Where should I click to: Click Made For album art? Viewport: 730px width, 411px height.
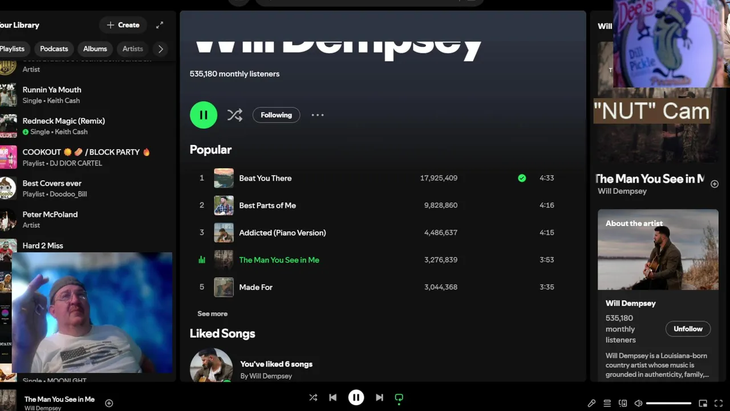point(224,287)
